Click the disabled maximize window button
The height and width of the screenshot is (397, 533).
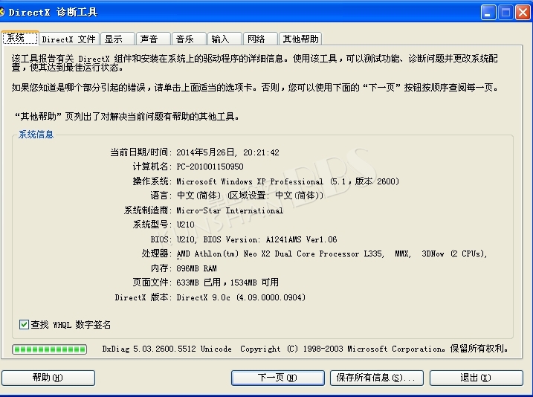(505, 13)
